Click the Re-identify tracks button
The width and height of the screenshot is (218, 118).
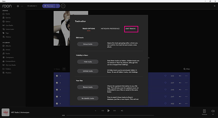[88, 98]
